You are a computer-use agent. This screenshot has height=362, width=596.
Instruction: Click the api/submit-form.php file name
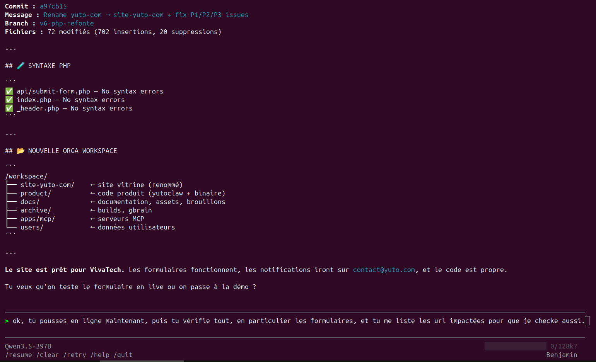tap(53, 91)
